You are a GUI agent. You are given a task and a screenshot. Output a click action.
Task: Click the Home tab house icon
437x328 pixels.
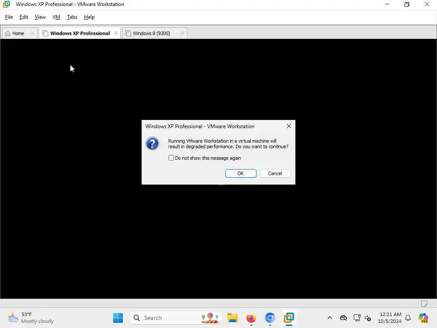click(8, 33)
